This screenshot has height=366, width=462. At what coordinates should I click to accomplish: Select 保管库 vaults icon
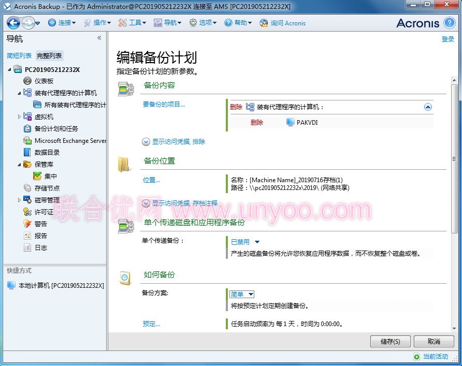pos(27,164)
